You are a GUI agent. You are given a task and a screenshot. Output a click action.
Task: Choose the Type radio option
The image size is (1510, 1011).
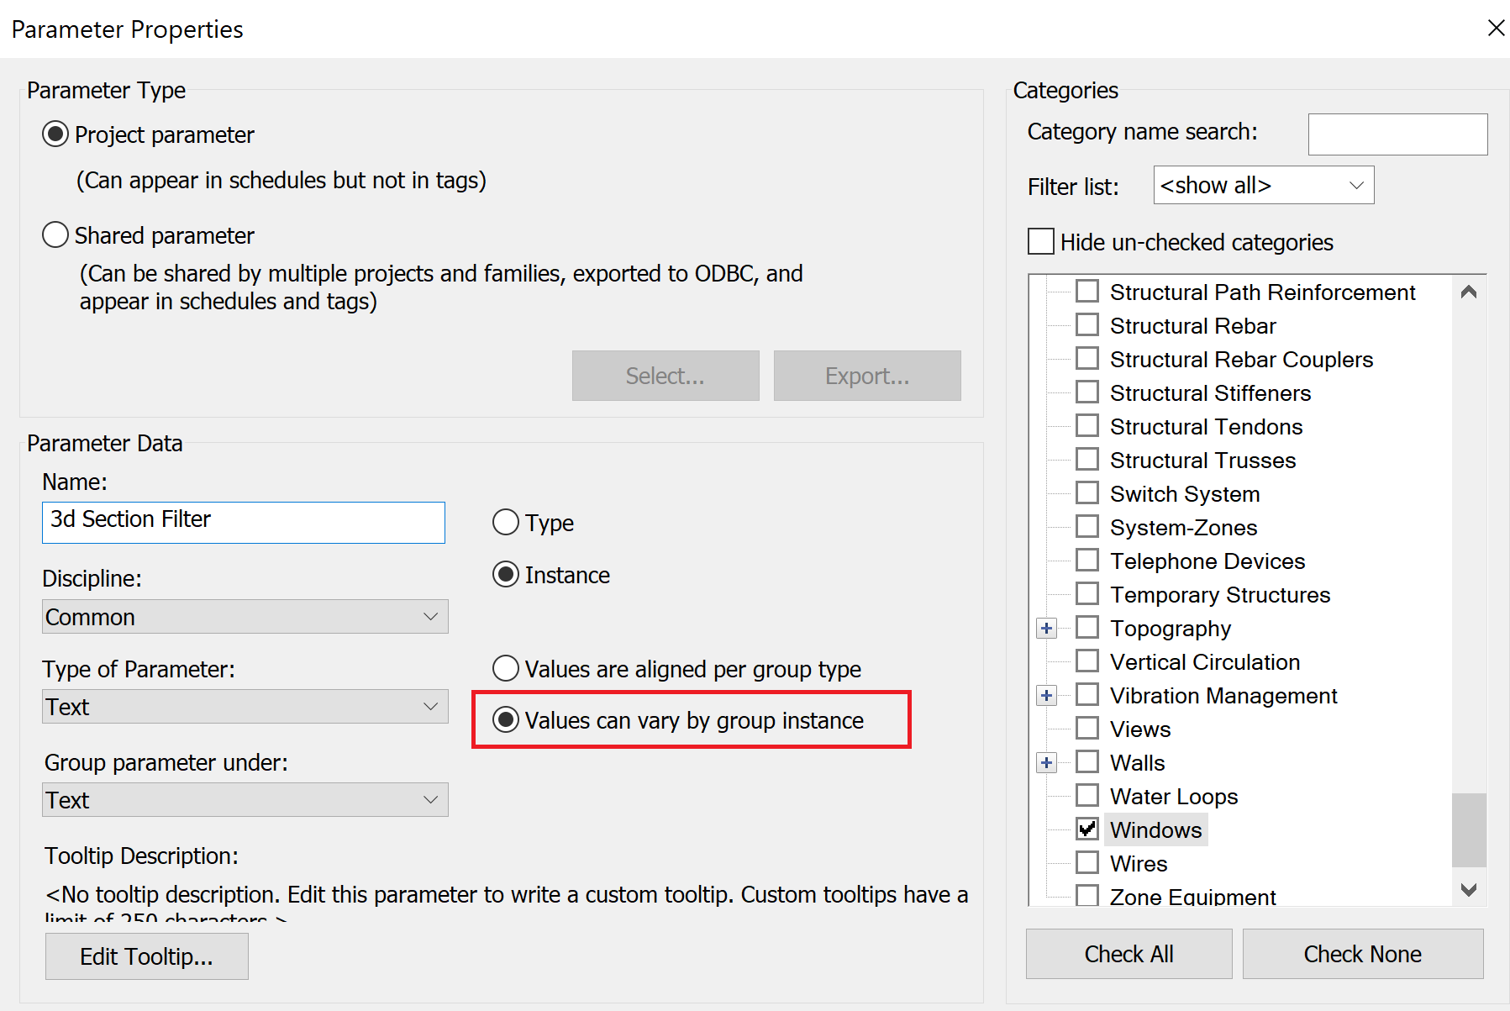point(506,523)
